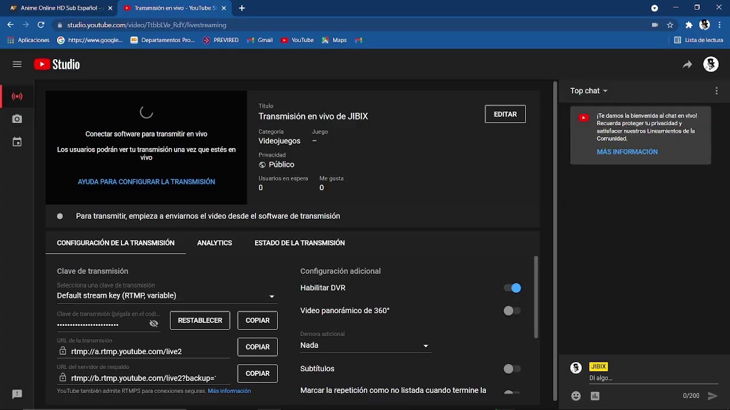Open the Lista de lectura reading list

point(699,40)
